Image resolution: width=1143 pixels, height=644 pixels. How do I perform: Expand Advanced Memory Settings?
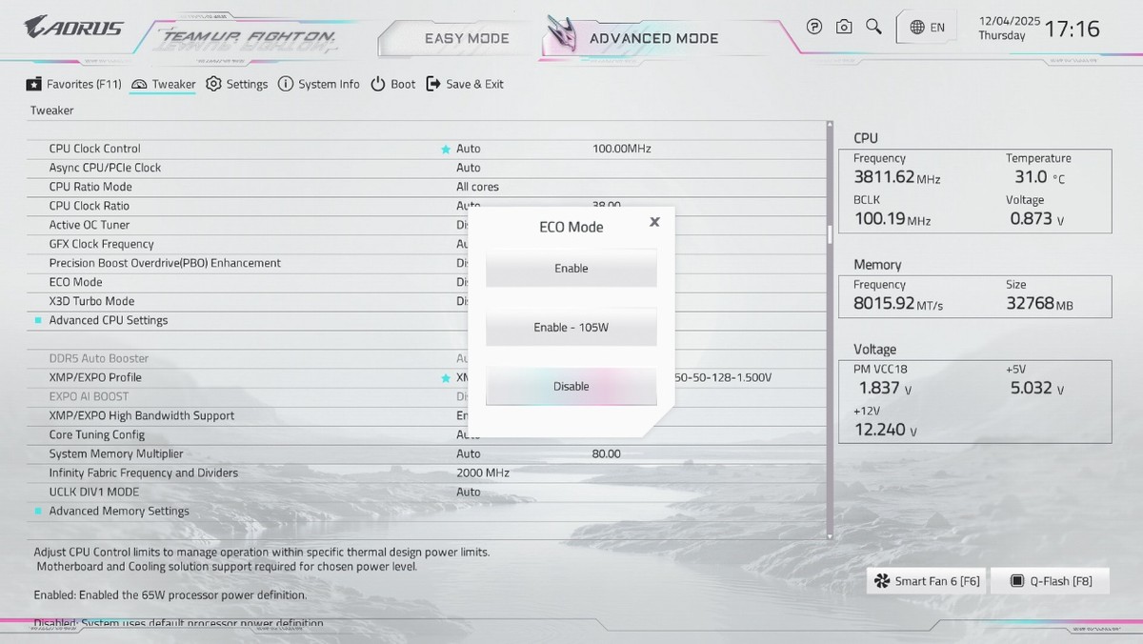(x=119, y=511)
